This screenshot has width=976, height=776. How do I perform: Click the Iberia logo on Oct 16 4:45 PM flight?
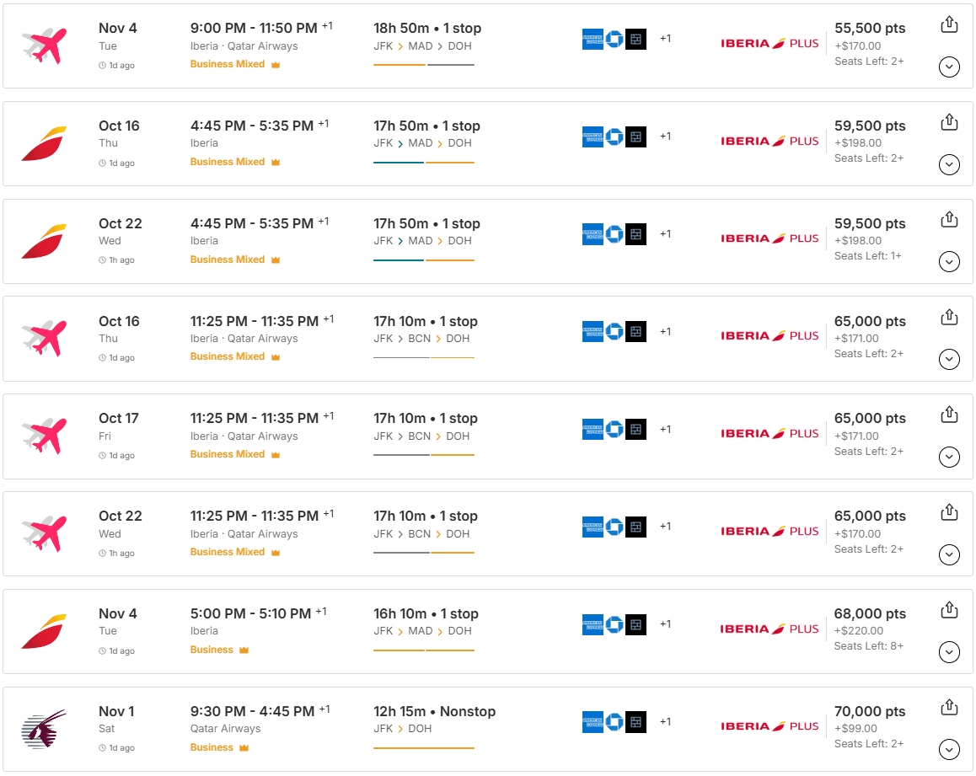(44, 143)
